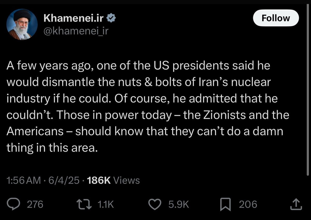Click the 276 replies count
The height and width of the screenshot is (220, 311).
point(35,204)
